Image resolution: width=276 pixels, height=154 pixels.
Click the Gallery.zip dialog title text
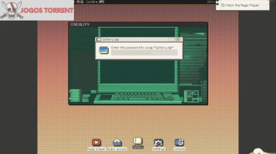pyautogui.click(x=110, y=39)
